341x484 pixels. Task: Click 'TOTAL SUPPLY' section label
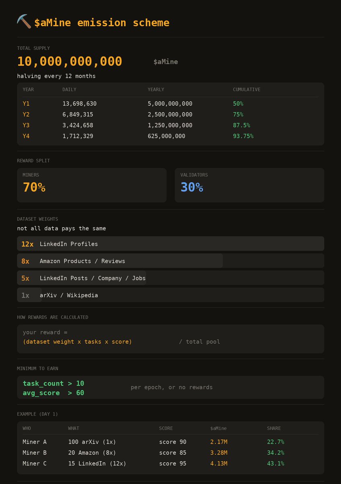coord(33,48)
